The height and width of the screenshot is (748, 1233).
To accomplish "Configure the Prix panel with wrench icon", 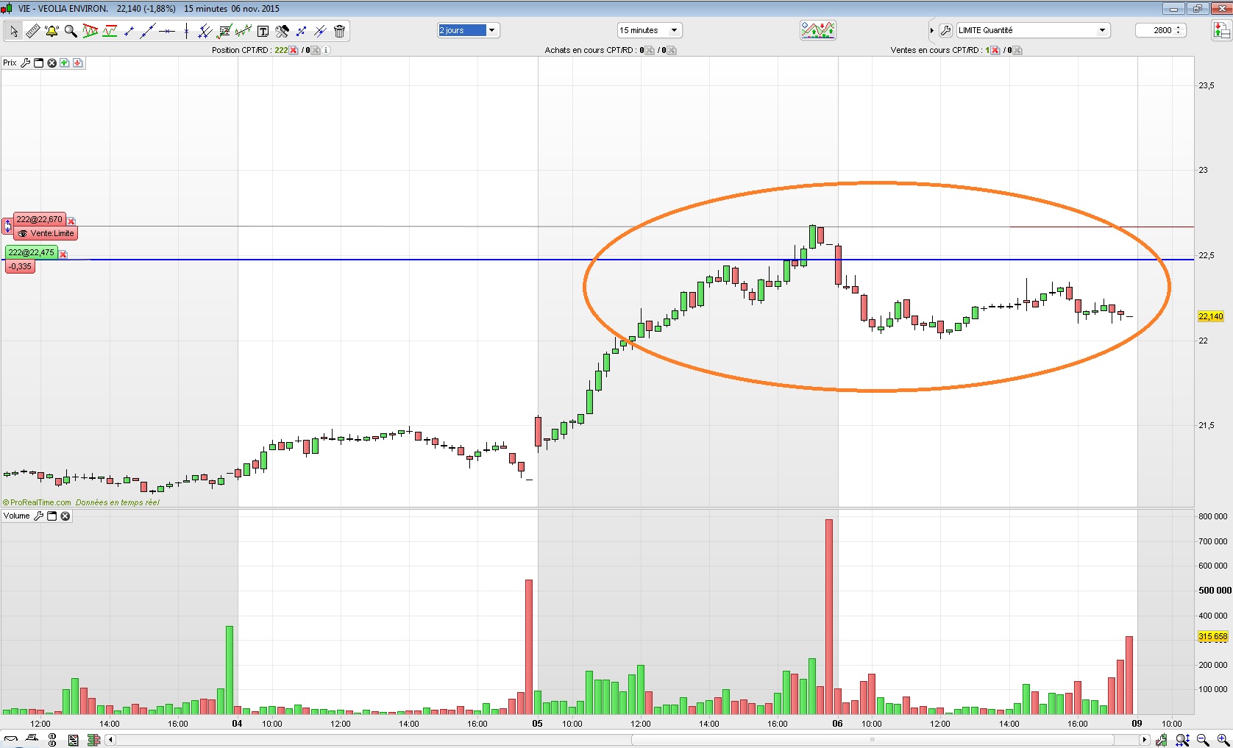I will (x=25, y=63).
